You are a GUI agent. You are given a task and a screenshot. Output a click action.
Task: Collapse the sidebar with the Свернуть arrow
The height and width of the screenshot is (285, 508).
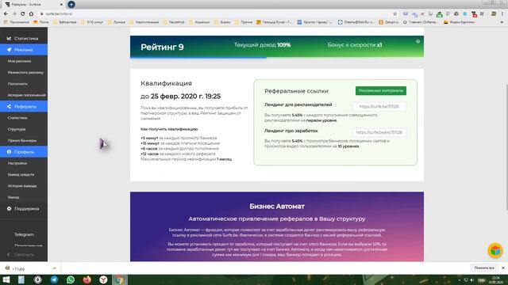[x=21, y=255]
